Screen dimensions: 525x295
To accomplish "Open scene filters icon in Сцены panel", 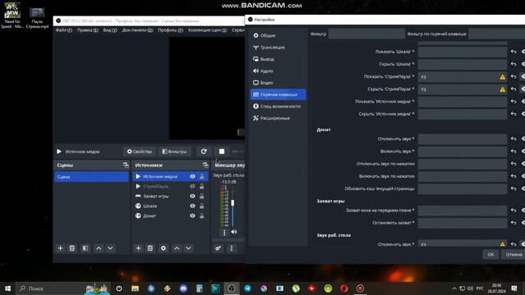I will tap(85, 248).
